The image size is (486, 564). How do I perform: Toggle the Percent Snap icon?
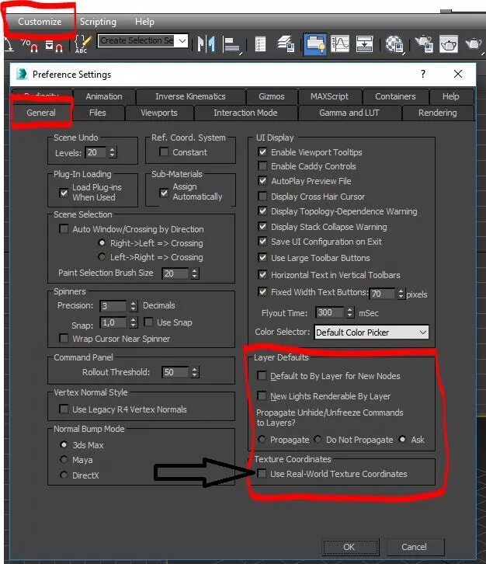point(29,44)
